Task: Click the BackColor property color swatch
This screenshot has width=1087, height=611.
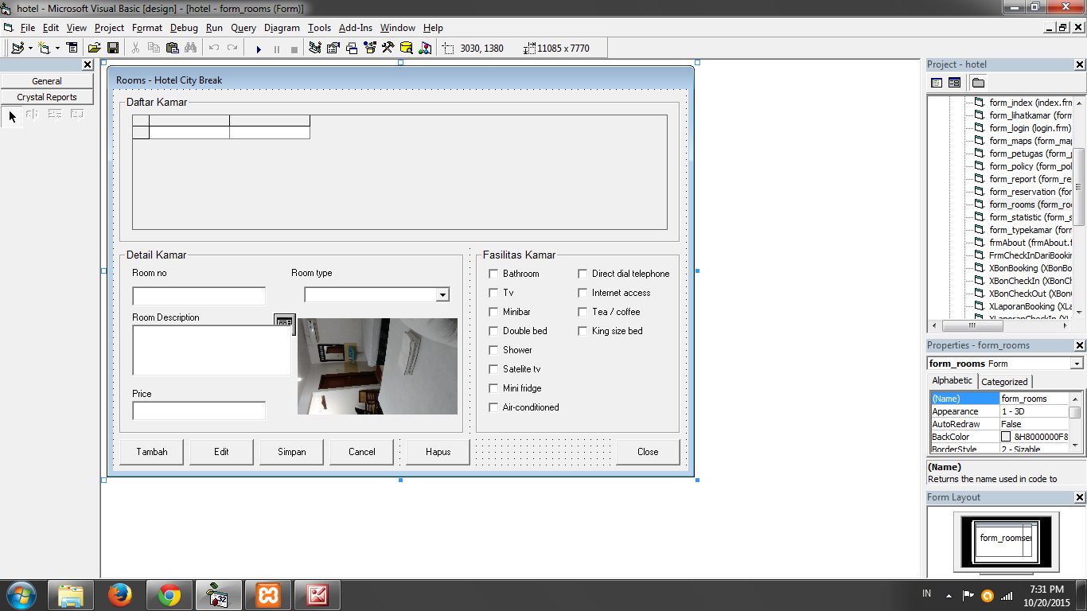Action: click(1006, 437)
